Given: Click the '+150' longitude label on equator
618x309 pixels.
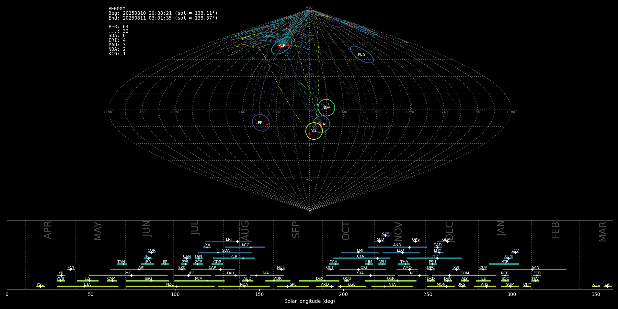Looking at the screenshot, I should tap(141, 112).
